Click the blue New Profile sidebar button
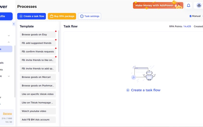 tap(6, 16)
